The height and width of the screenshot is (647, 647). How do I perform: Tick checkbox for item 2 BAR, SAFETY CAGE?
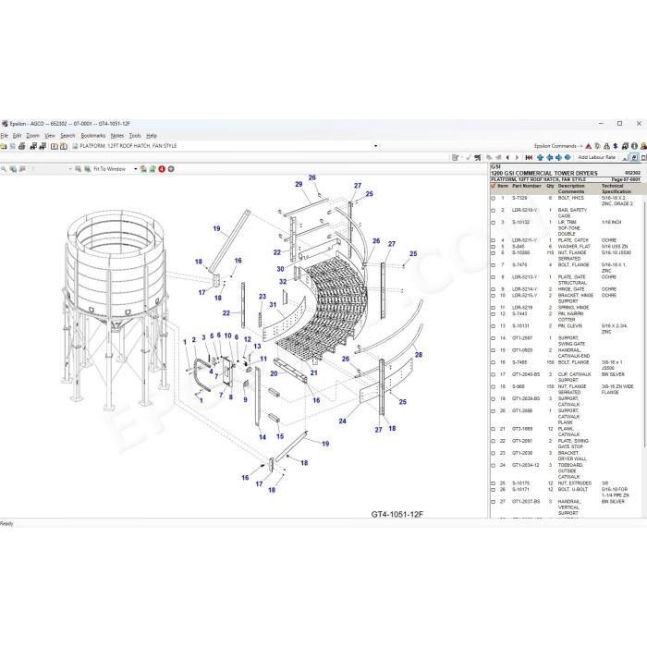click(x=493, y=211)
